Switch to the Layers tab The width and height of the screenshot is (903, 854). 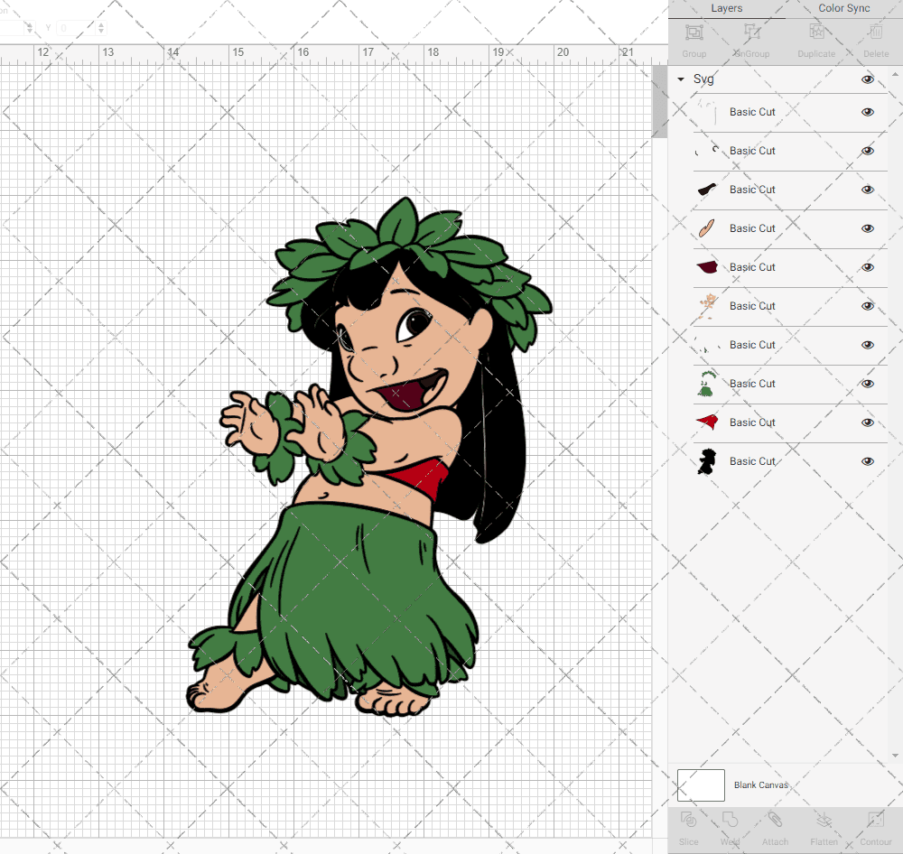point(726,8)
